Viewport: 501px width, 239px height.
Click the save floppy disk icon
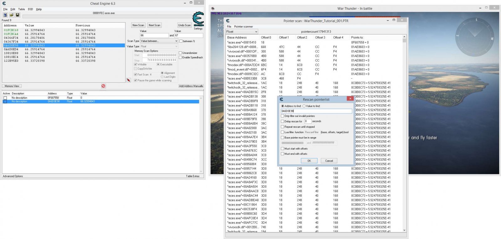18,15
